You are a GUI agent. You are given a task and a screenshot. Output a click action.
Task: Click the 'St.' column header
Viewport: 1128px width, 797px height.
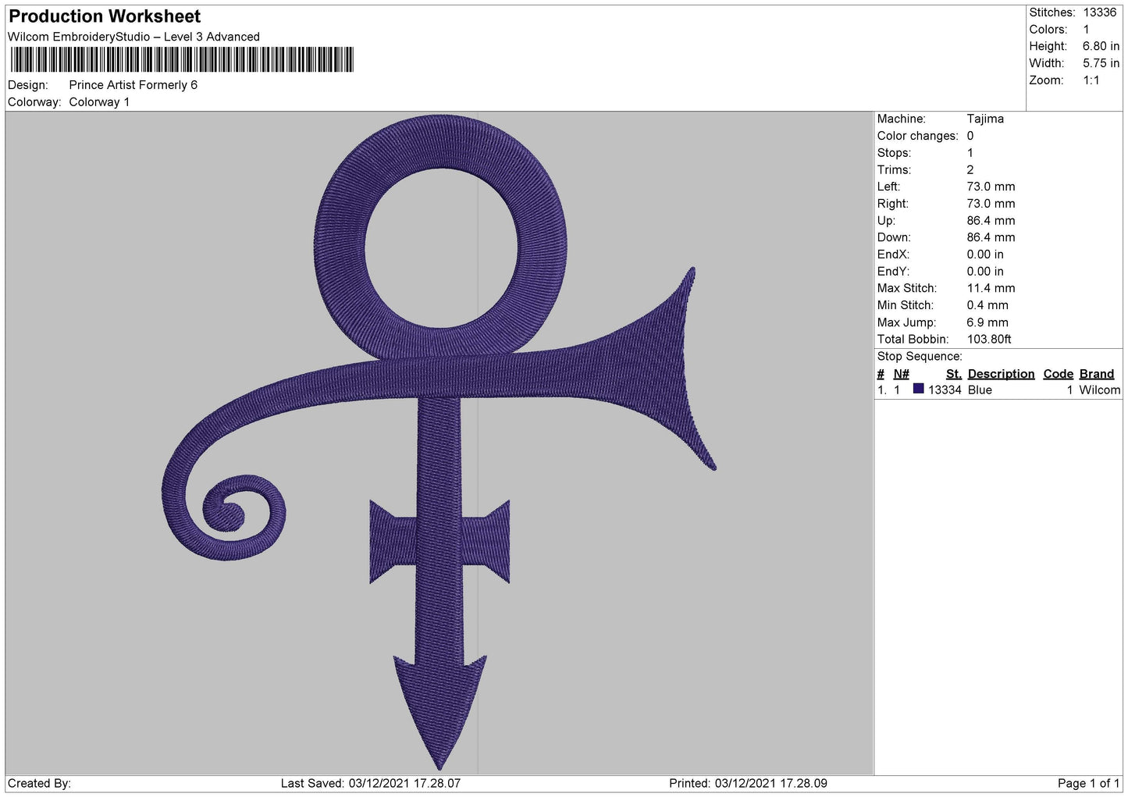click(x=953, y=374)
